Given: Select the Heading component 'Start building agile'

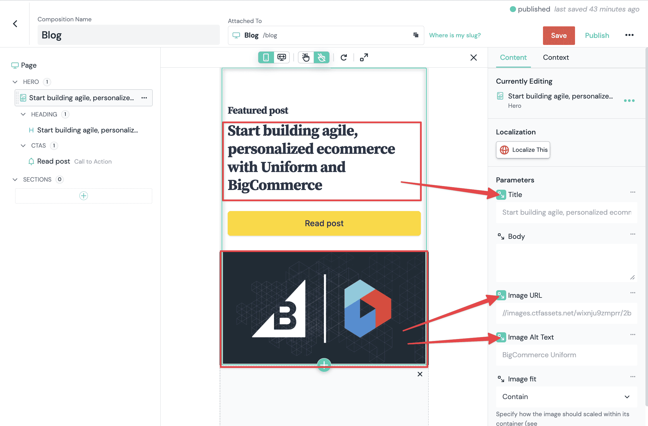Looking at the screenshot, I should point(84,130).
